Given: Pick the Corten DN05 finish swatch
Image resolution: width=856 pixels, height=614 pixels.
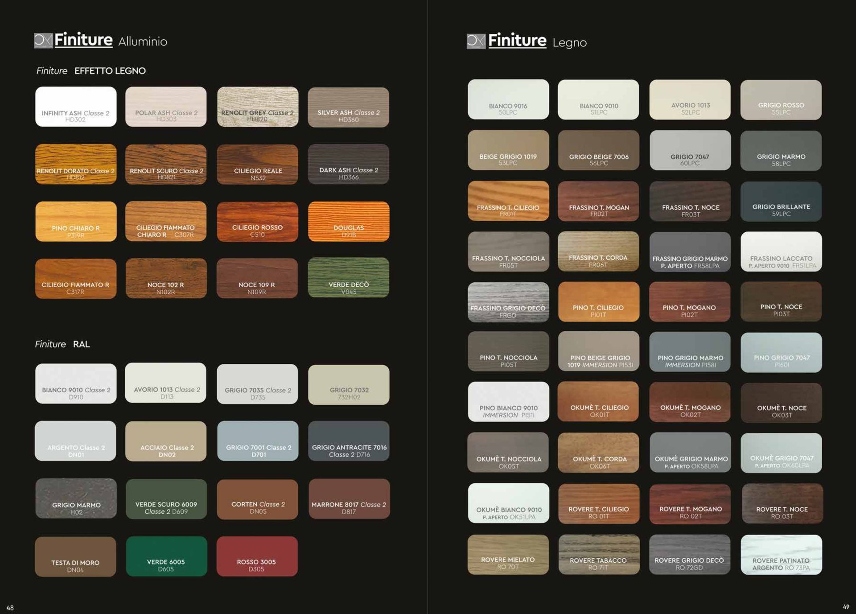Looking at the screenshot, I should 257,499.
